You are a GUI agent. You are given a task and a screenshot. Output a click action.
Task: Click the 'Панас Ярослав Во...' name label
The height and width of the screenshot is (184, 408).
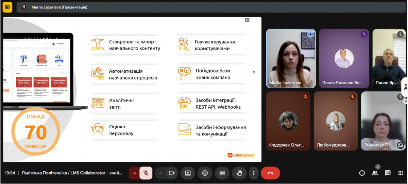[x=342, y=82]
